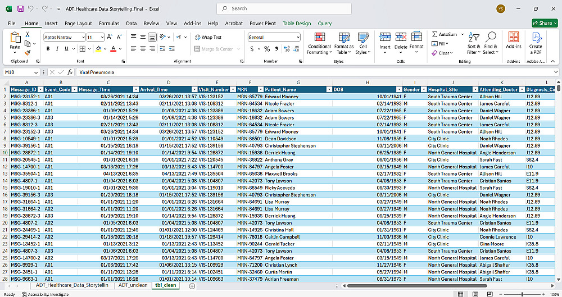The width and height of the screenshot is (562, 297).
Task: Toggle Bold formatting
Action: click(x=48, y=49)
